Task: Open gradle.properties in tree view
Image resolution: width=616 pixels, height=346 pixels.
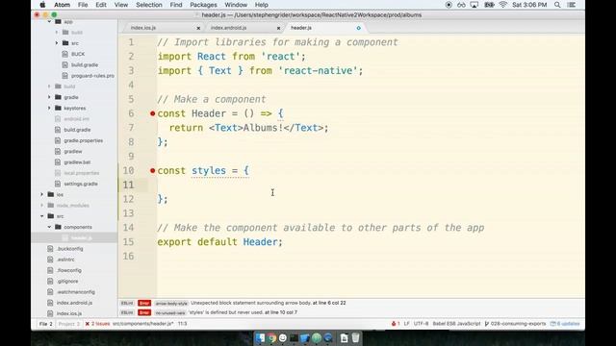Action: 84,140
